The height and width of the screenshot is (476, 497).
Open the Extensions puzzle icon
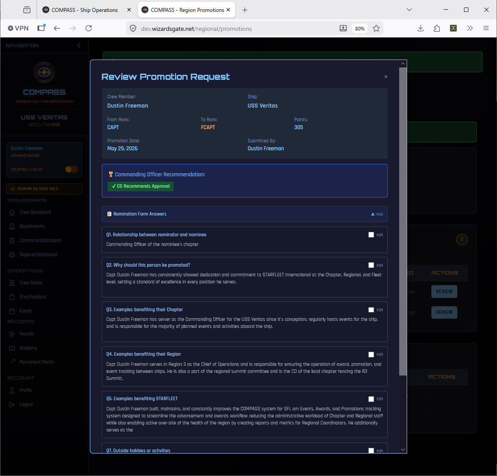pyautogui.click(x=437, y=28)
